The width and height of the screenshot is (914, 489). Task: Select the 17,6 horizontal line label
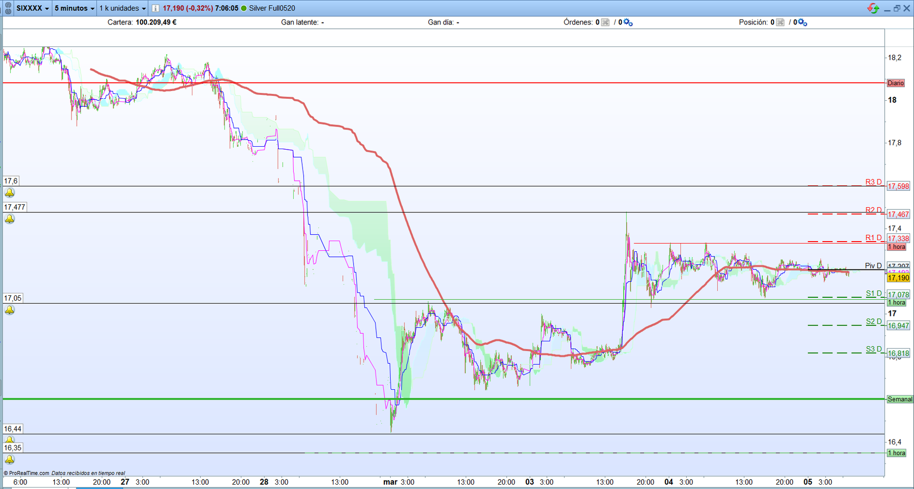[x=11, y=181]
